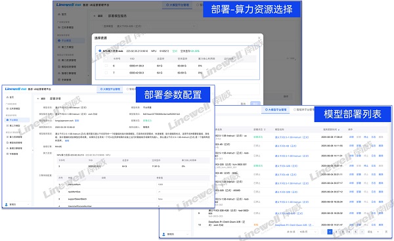The image size is (394, 241).
Task: Expand the user menu chevron in the deployment list sidebar
Action: pos(187,234)
